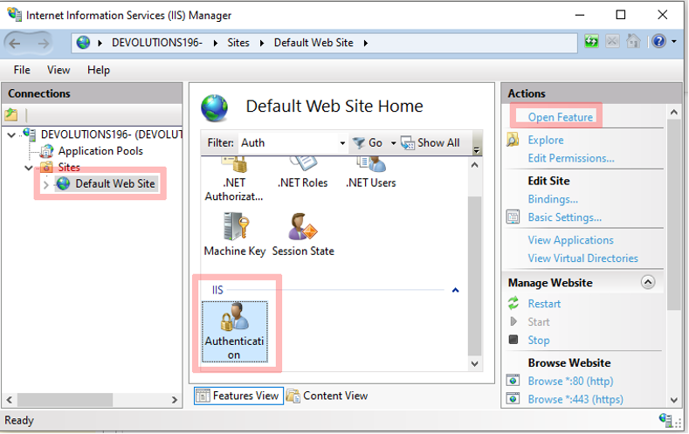Open the filter toolbar overflow options
Image resolution: width=689 pixels, height=434 pixels.
coord(477,150)
